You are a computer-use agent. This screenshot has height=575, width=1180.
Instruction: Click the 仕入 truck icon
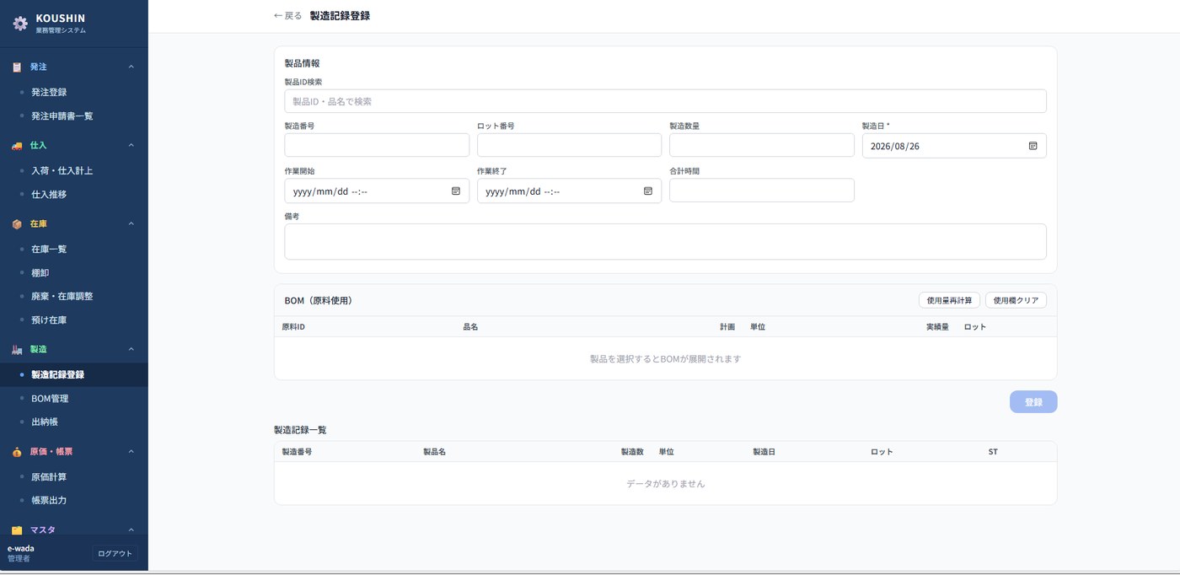pos(17,145)
